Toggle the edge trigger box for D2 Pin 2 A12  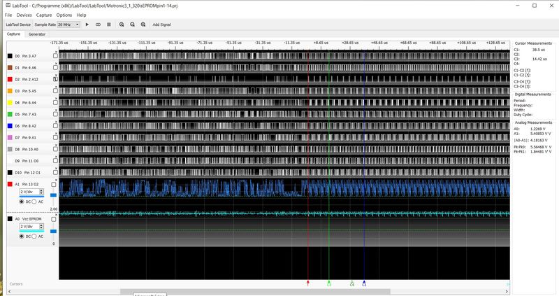[55, 79]
